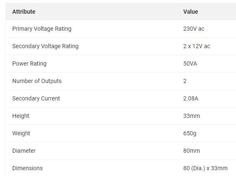Click the 50VA value
The image size is (236, 176).
(190, 64)
